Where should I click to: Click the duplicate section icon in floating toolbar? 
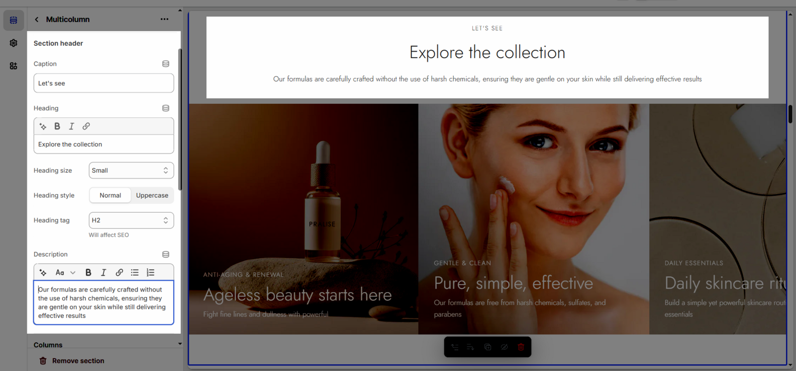click(488, 347)
